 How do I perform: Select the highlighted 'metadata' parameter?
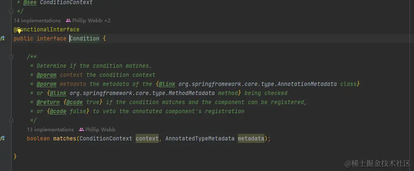tap(251, 138)
